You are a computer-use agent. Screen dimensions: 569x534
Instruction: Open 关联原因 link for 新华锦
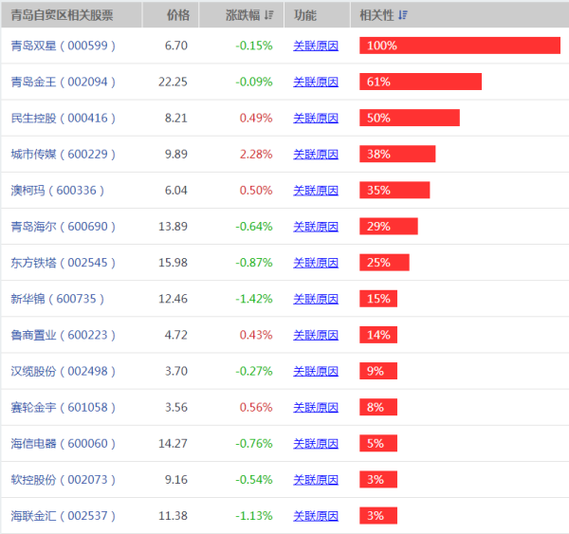tap(316, 299)
